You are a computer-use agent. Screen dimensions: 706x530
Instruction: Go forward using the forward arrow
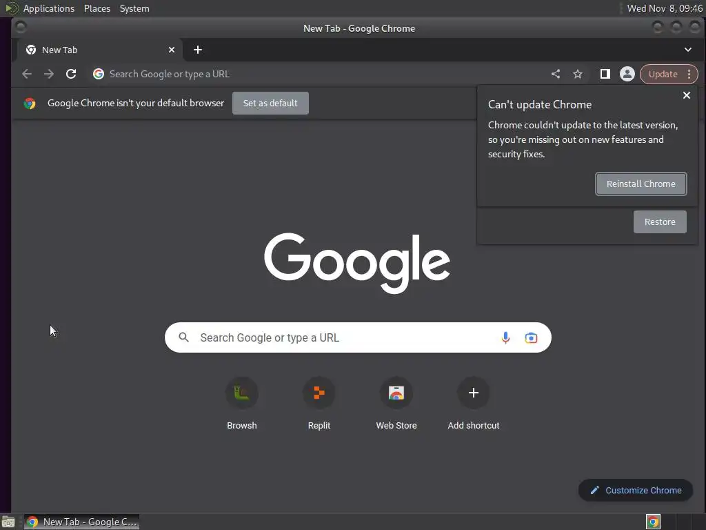coord(49,74)
